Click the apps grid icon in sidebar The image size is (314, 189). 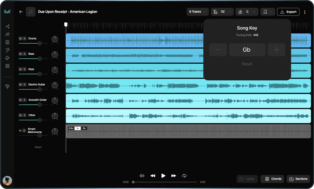[x=7, y=66]
